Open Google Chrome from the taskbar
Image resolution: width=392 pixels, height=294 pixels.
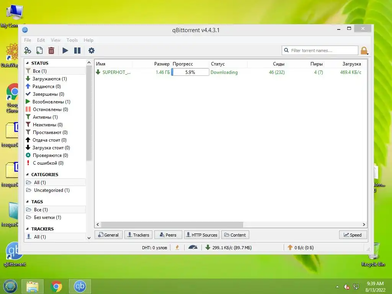point(56,286)
